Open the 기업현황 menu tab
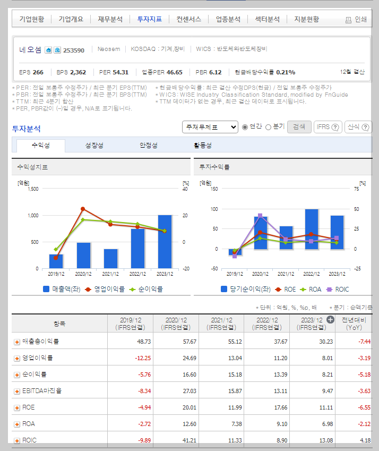379x451 pixels. click(32, 19)
